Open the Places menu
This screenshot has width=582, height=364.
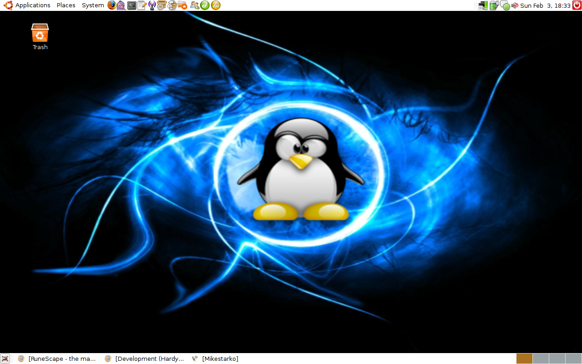(x=66, y=5)
